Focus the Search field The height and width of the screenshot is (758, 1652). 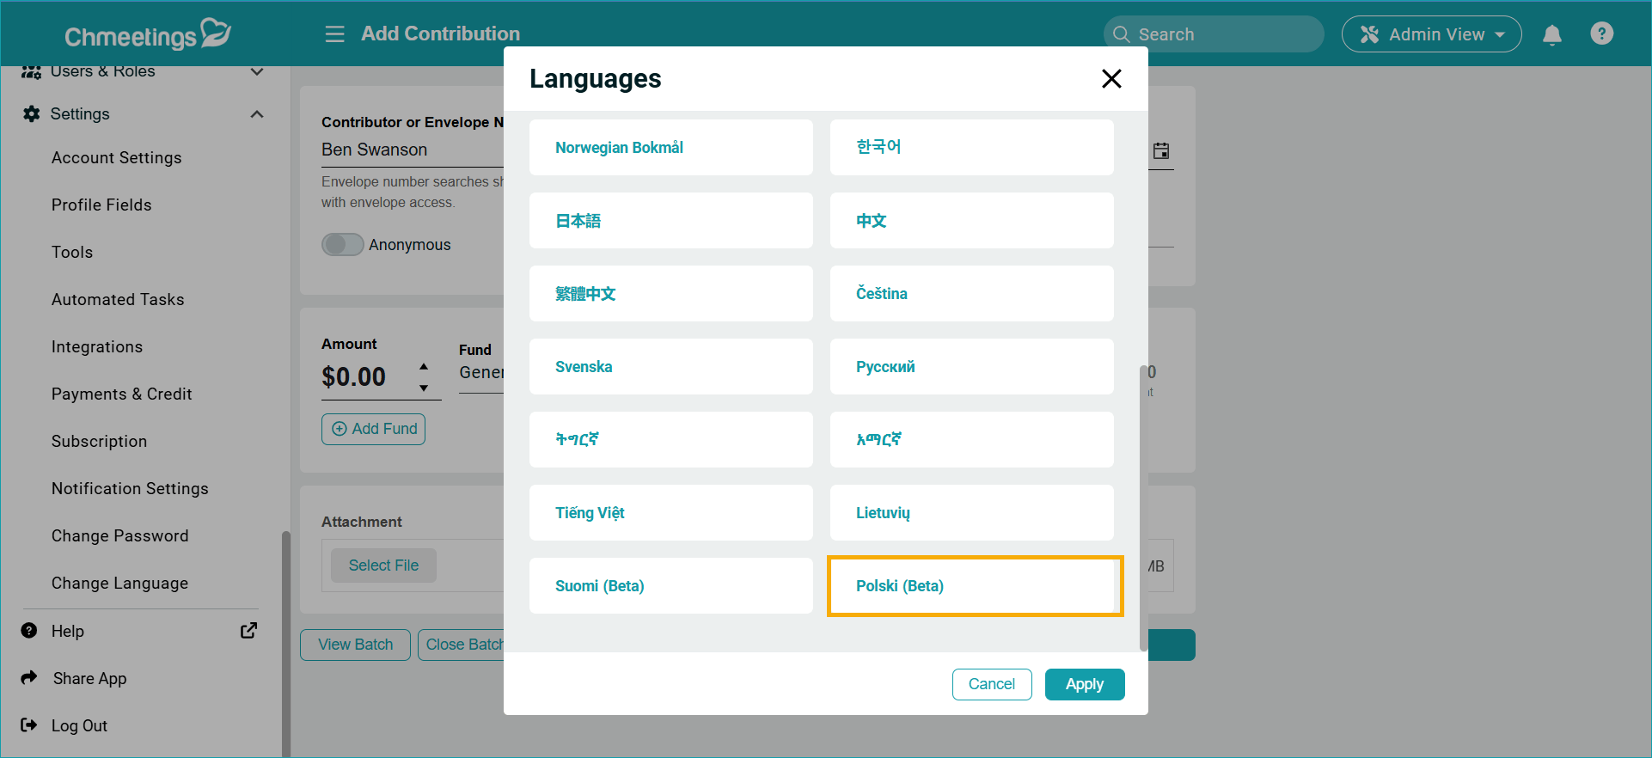pos(1214,34)
